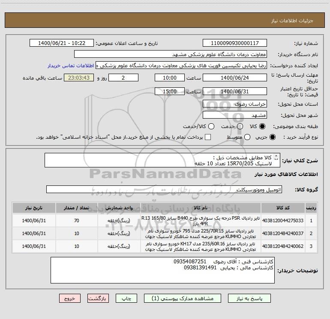This screenshot has width=330, height=319.
Task: Click the remaining time 23:03:43 field
Action: click(x=79, y=78)
